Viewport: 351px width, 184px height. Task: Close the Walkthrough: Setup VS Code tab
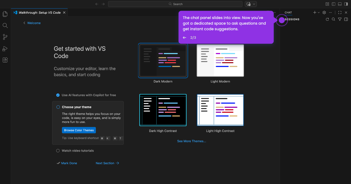coord(64,13)
